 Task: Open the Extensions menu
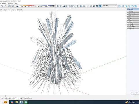[x=10, y=3]
